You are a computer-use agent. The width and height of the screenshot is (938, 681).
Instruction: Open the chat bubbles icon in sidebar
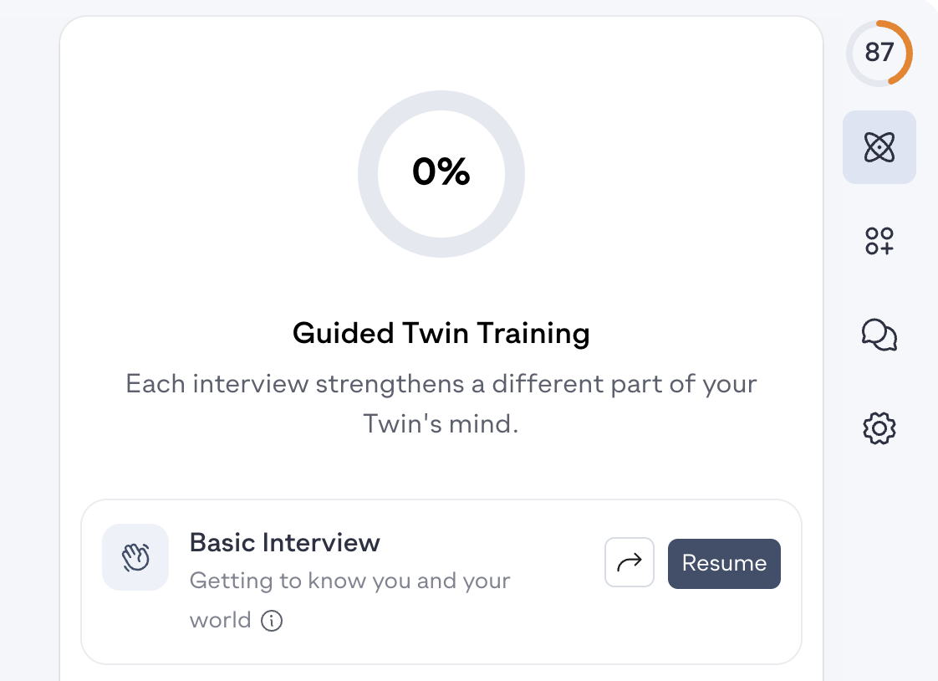point(879,335)
